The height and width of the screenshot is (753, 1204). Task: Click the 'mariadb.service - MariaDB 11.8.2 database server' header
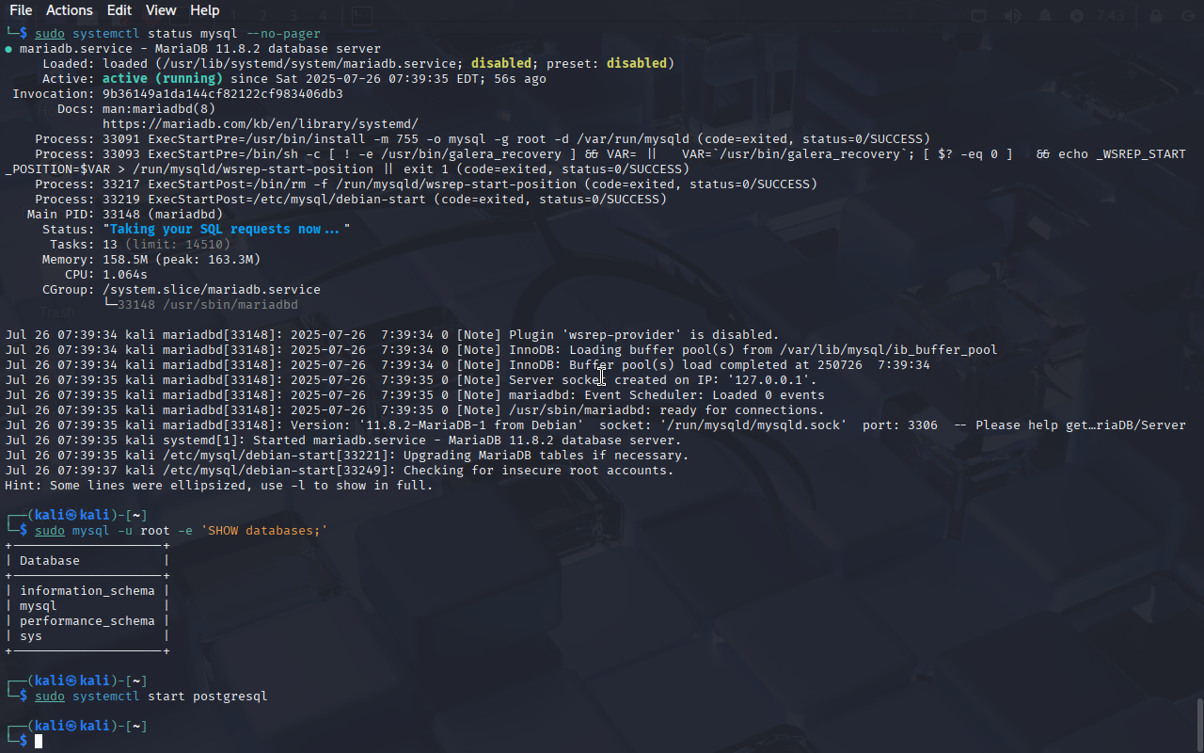tap(193, 49)
